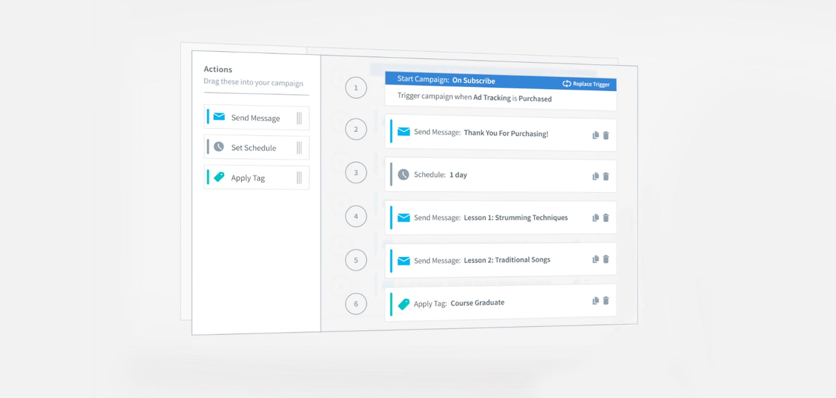Image resolution: width=836 pixels, height=398 pixels.
Task: Click the 'Course Graduate' tag name
Action: tap(477, 303)
